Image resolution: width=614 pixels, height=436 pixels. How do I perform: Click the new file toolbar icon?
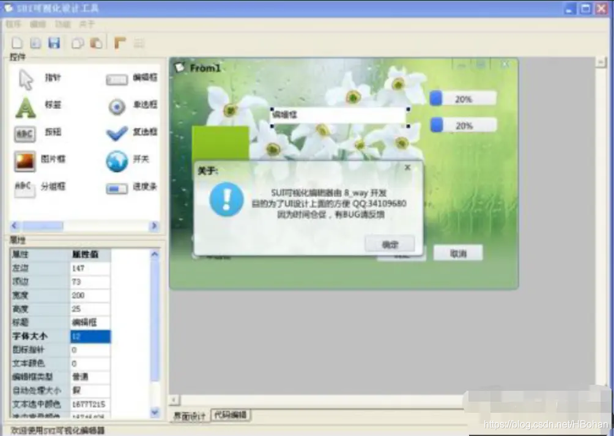17,43
